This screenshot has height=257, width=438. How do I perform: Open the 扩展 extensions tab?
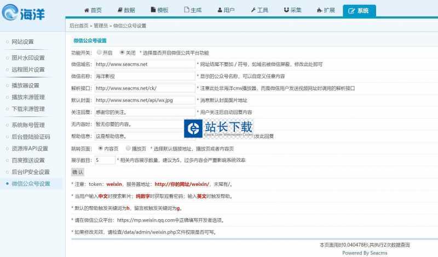point(326,10)
